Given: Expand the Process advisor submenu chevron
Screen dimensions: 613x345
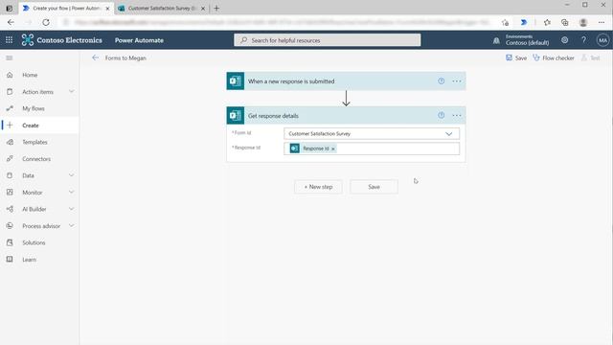Looking at the screenshot, I should point(71,226).
